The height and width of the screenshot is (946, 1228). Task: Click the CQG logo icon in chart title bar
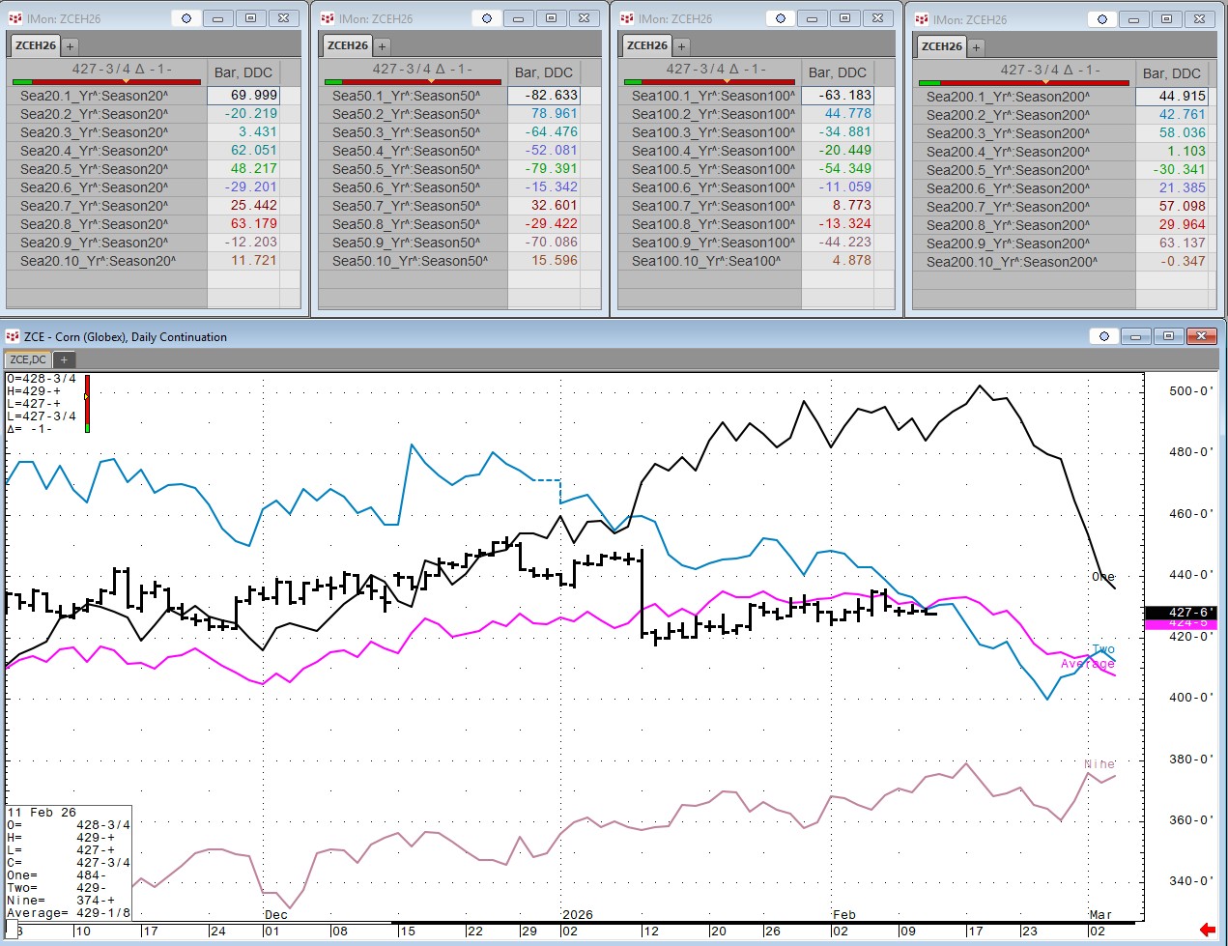click(x=13, y=336)
